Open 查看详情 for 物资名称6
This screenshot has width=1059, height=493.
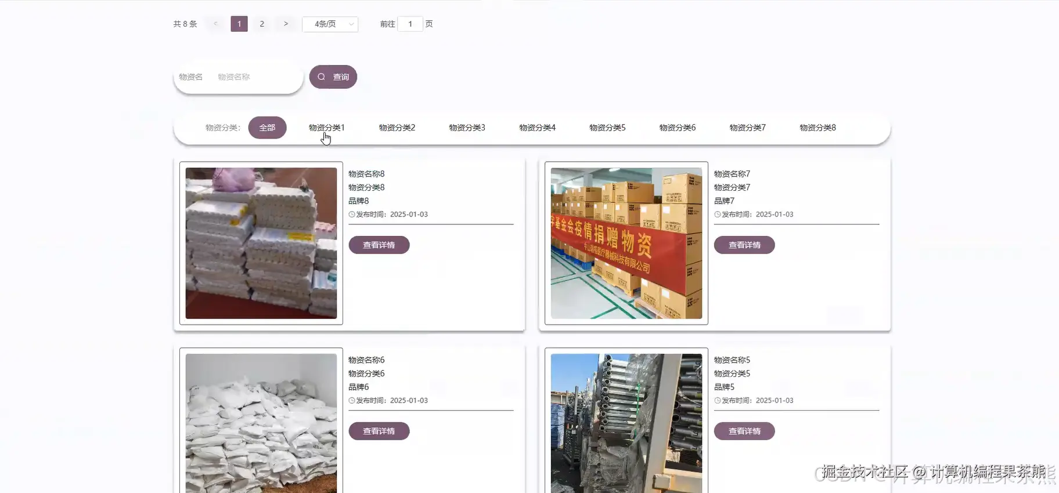tap(379, 431)
